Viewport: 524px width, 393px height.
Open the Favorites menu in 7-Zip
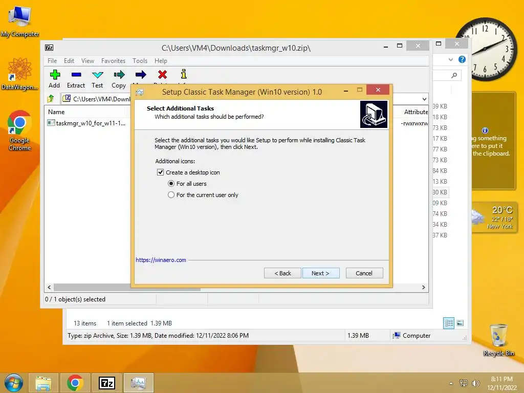coord(113,61)
